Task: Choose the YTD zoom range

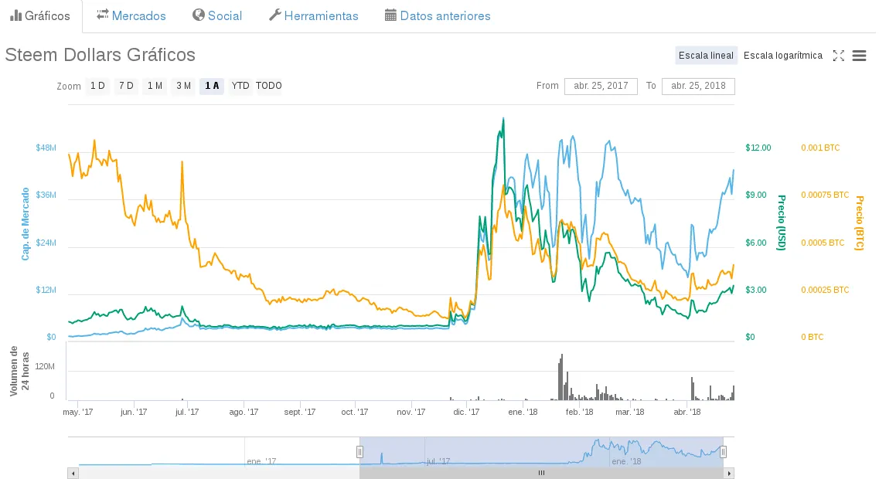Action: coord(240,86)
